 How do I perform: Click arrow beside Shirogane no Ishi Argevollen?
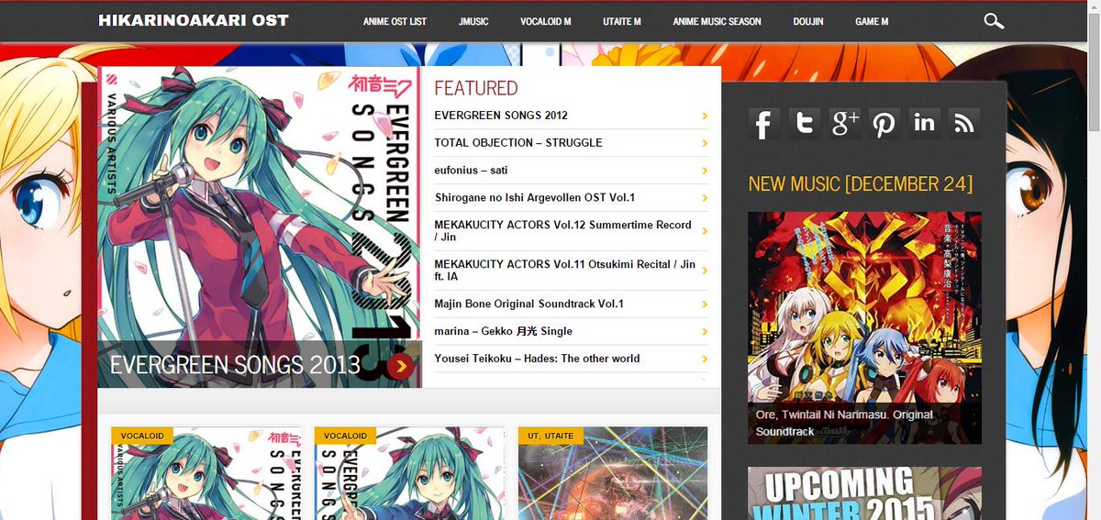pos(705,198)
